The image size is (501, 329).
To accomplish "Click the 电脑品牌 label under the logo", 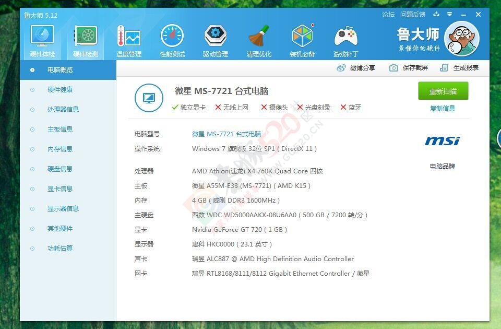I will [x=443, y=166].
